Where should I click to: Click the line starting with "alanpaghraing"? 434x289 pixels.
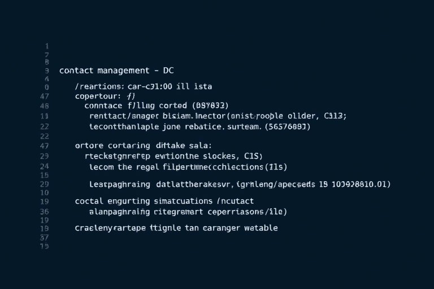(188, 212)
